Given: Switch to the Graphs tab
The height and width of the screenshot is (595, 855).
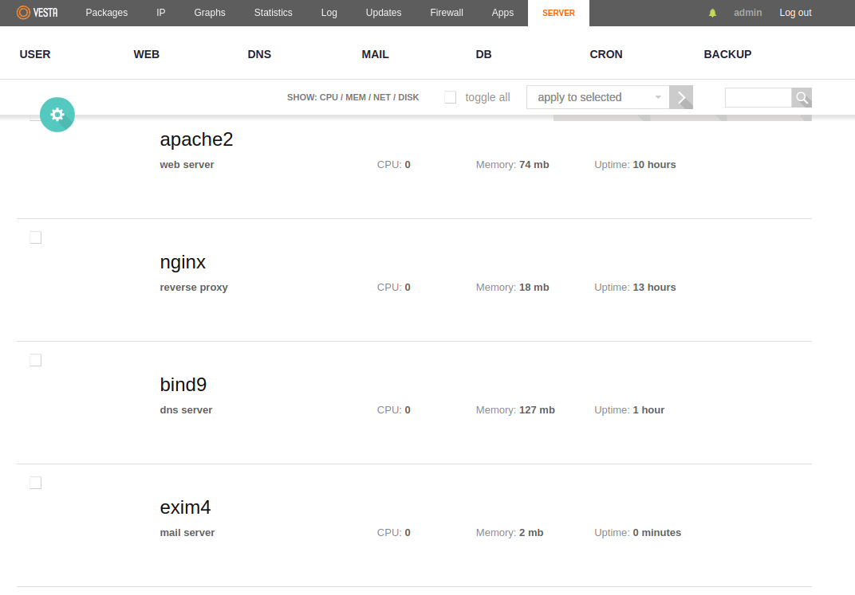Looking at the screenshot, I should point(210,13).
